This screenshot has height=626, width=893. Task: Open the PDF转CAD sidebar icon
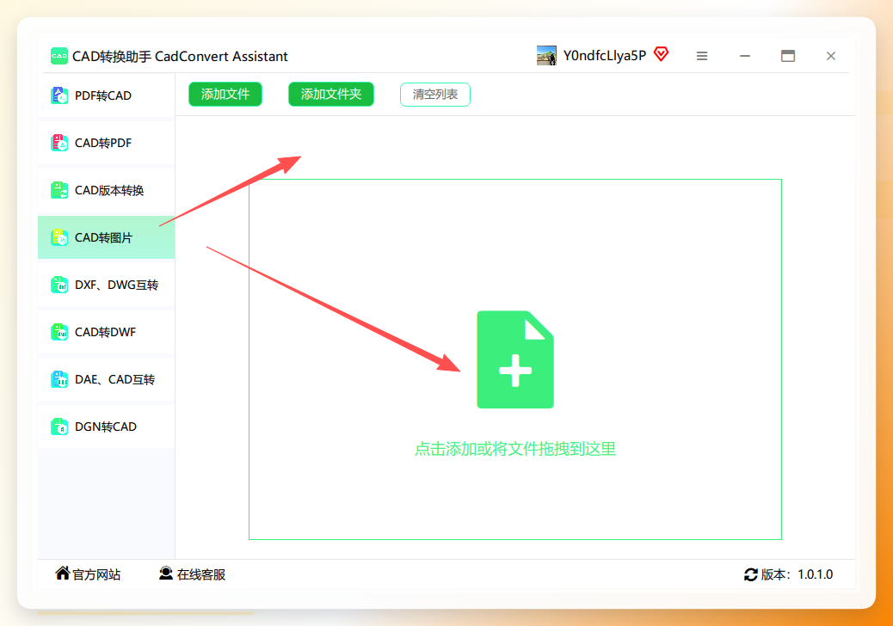click(x=59, y=95)
